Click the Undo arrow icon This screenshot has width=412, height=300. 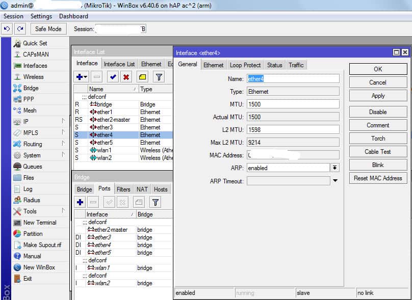[x=7, y=29]
